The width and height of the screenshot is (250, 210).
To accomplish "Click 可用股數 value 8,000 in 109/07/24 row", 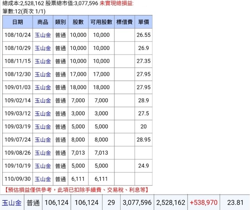I will click(x=101, y=140).
